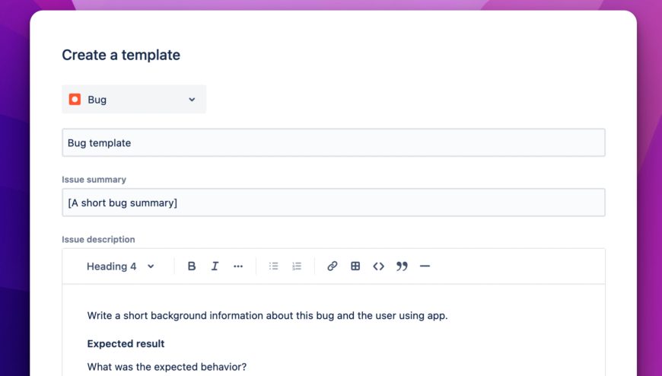Viewport: 662px width, 376px height.
Task: Toggle italic formatting
Action: 215,266
